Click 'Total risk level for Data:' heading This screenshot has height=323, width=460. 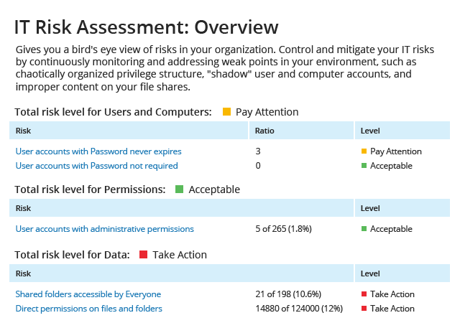click(72, 255)
